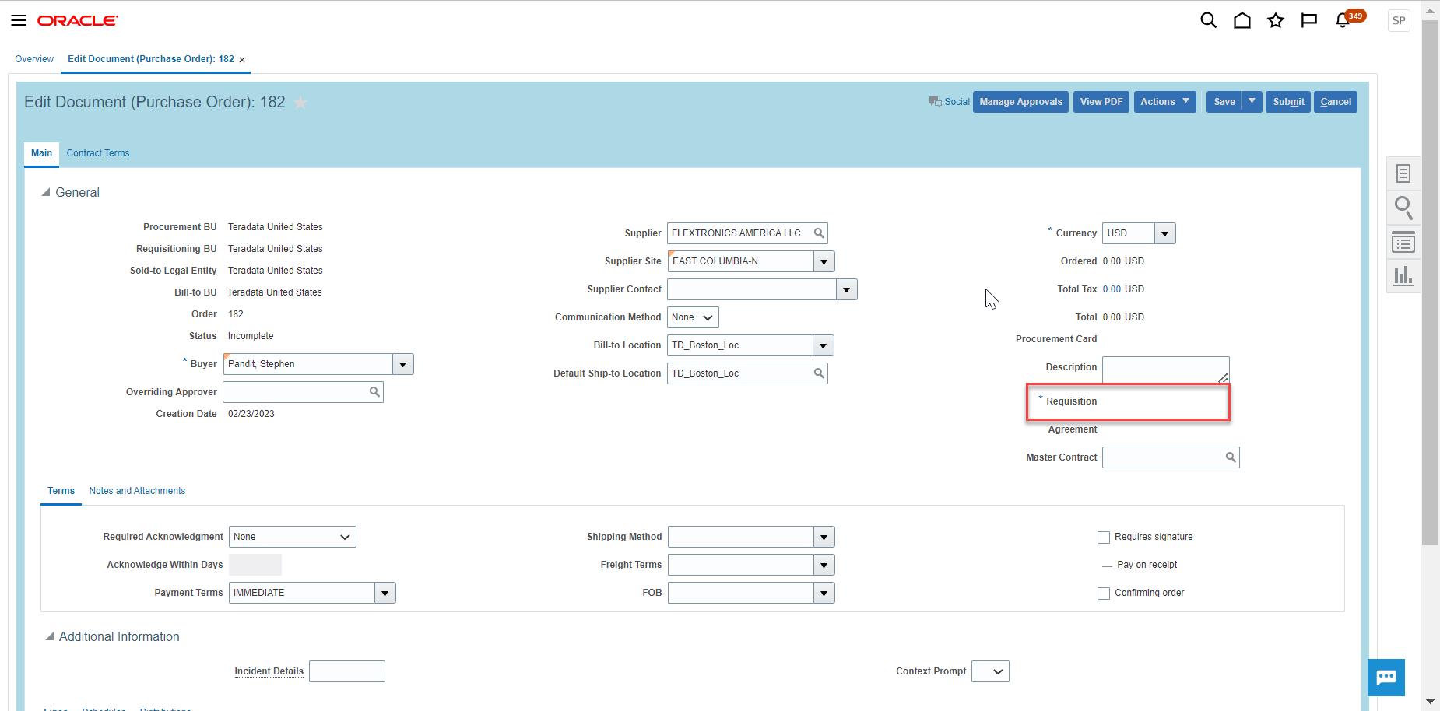
Task: Switch to the Overview tab
Action: (x=34, y=59)
